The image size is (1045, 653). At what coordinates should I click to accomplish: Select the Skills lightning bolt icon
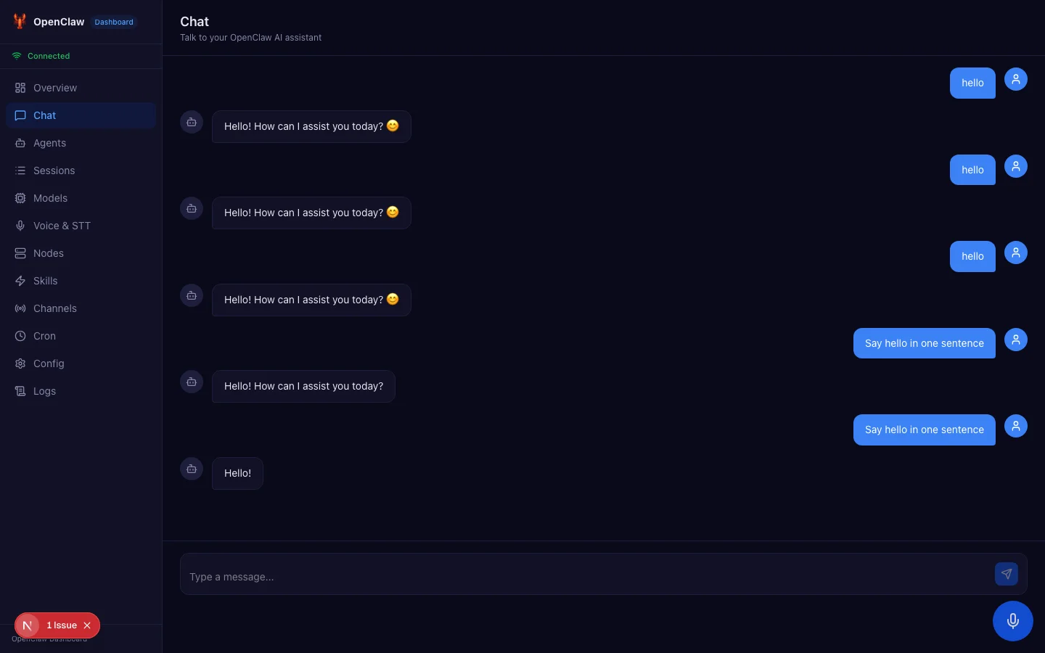[x=20, y=281]
